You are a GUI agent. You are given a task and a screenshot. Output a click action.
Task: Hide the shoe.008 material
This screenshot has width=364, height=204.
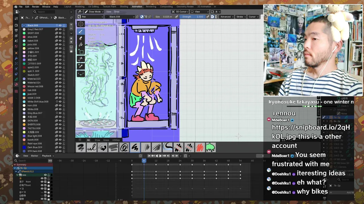click(x=60, y=37)
